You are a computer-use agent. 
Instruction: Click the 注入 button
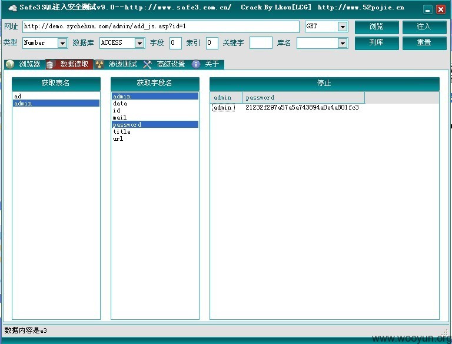click(424, 27)
